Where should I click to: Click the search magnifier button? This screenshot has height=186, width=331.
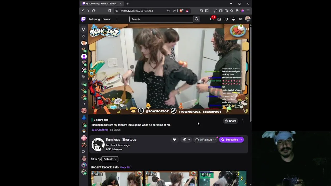click(x=197, y=19)
